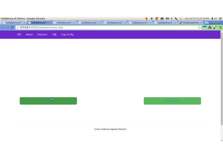Click the Cross Violence Against Women footer text

point(110,129)
